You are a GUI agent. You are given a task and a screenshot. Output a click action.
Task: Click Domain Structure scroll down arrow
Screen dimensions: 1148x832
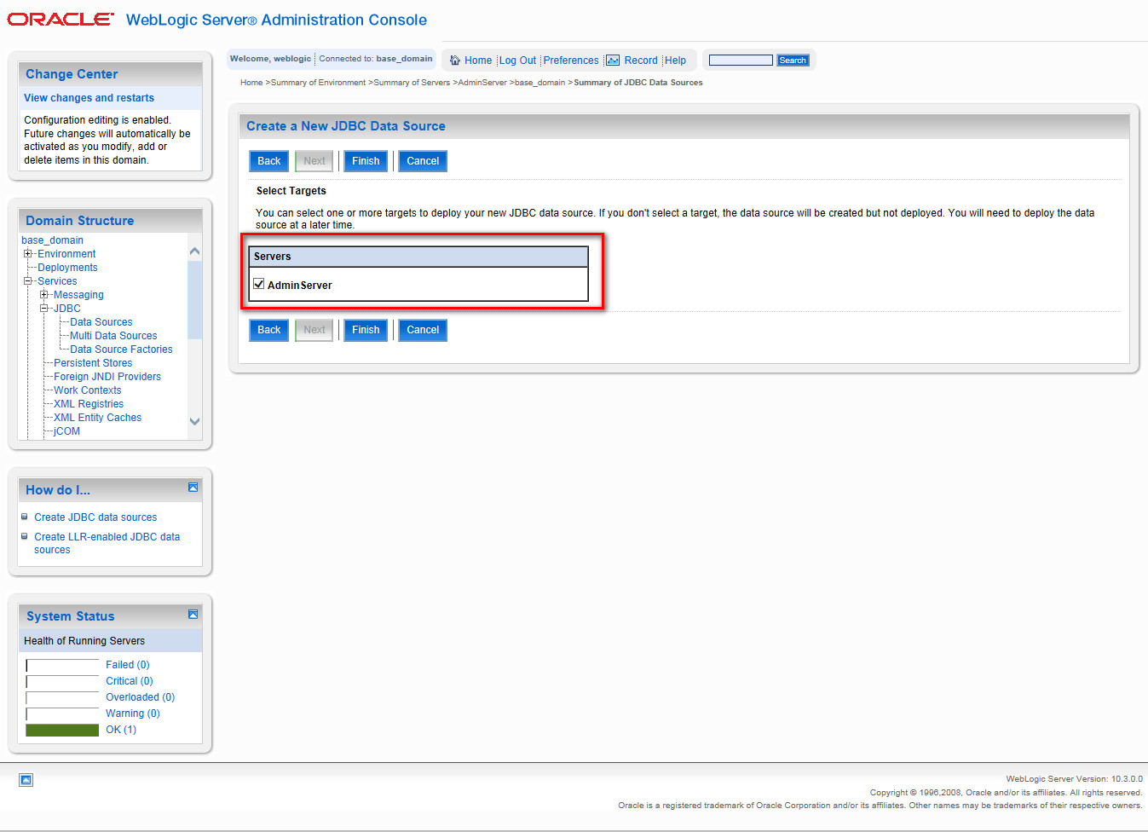194,421
